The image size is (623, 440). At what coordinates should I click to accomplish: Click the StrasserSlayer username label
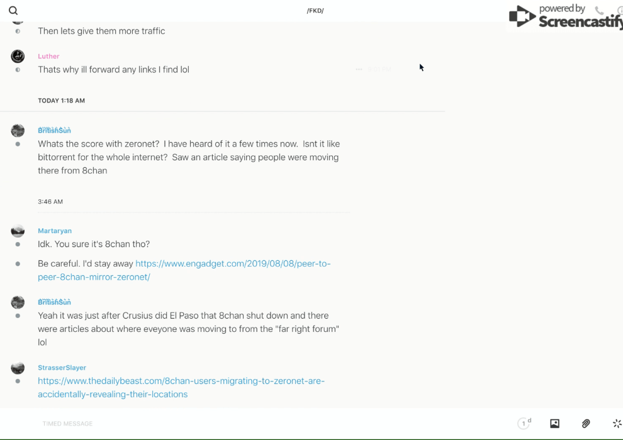[62, 368]
